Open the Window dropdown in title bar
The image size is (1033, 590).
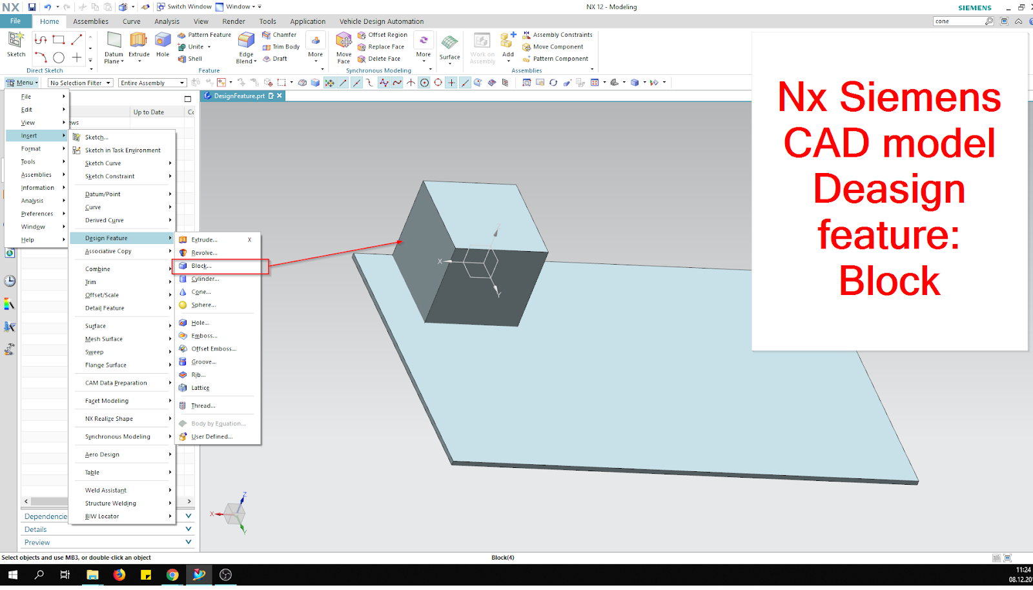tap(239, 6)
